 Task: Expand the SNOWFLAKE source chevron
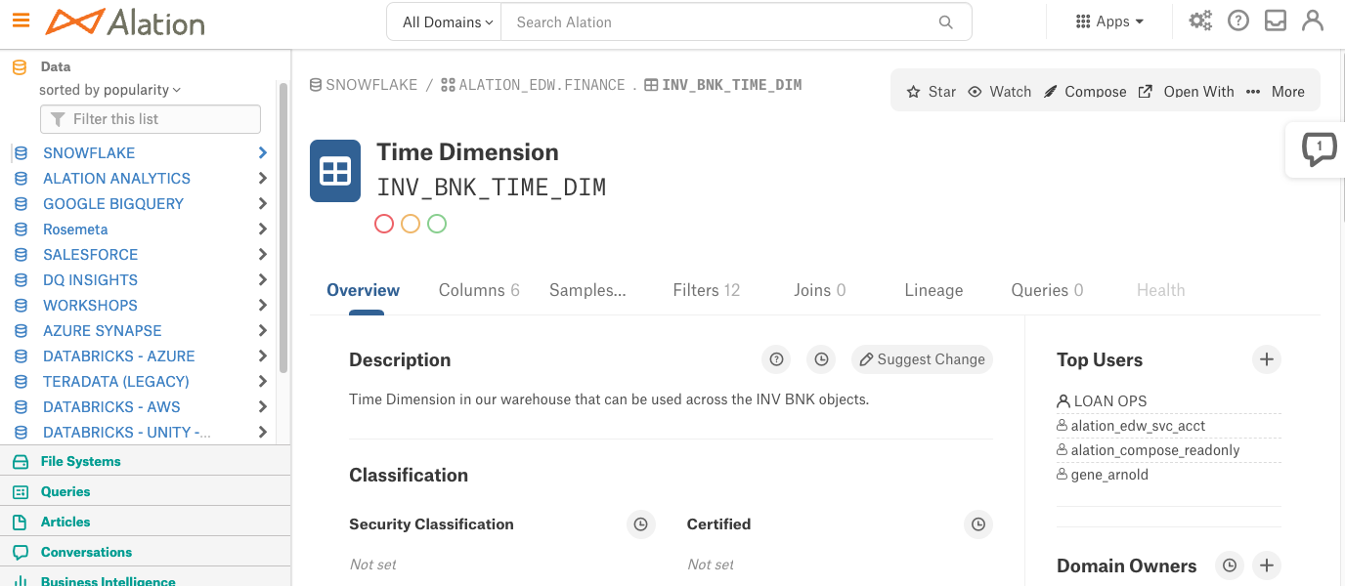(262, 153)
